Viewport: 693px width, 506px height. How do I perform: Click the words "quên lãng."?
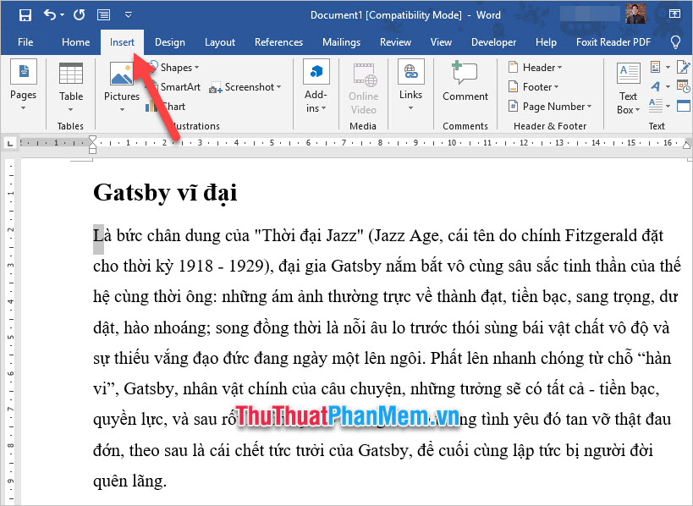130,481
